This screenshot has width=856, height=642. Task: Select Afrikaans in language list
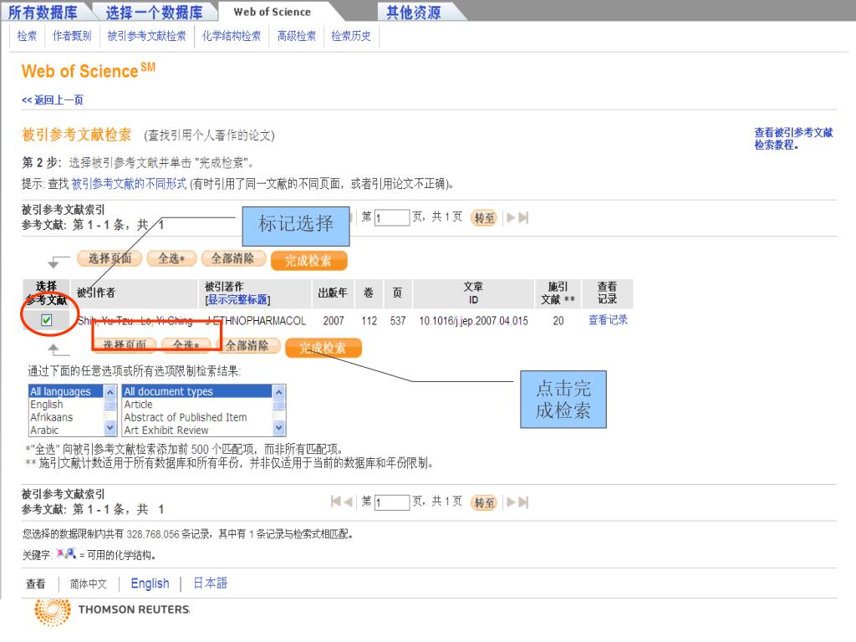tap(65, 418)
